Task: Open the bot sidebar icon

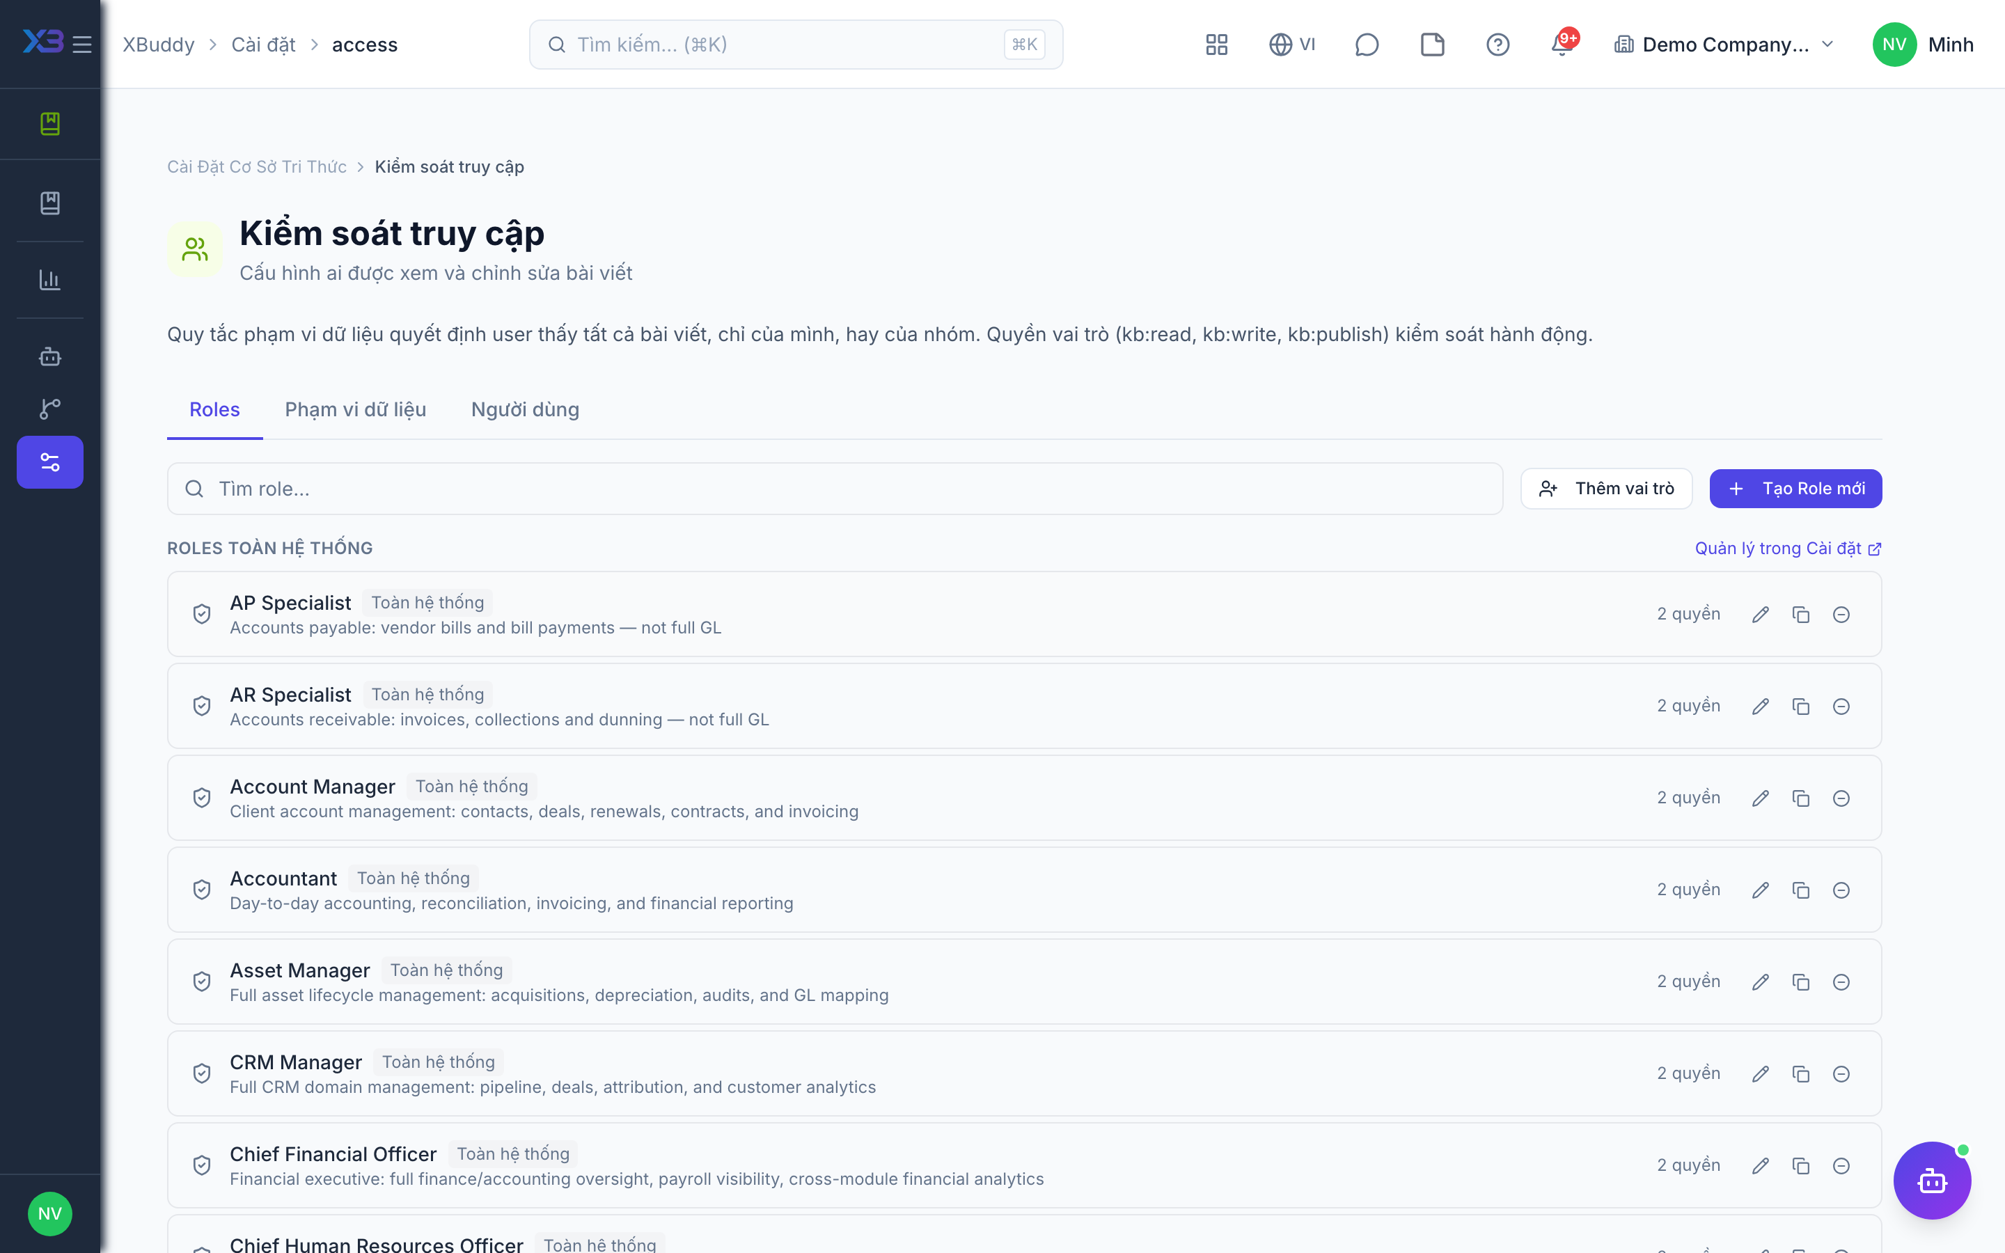Action: (49, 357)
